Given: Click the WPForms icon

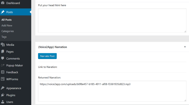Looking at the screenshot, I should [x=3, y=79].
